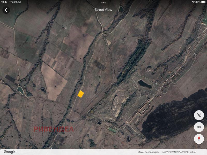Tap the small pond near the top

(x=121, y=9)
